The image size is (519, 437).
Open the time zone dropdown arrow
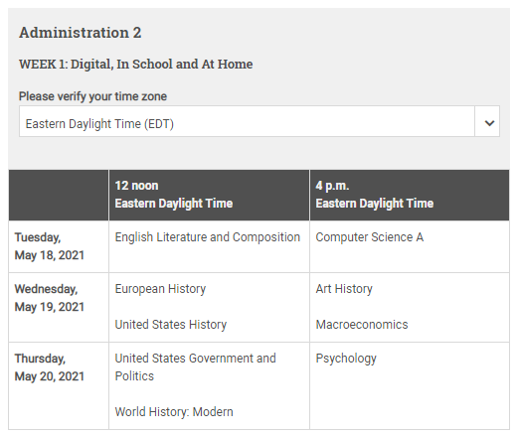(487, 122)
